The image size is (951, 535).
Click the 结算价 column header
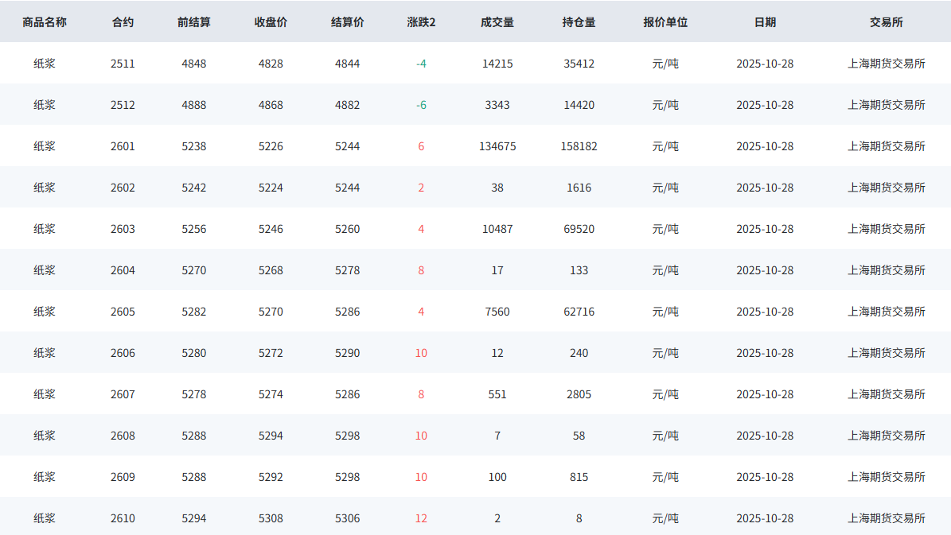347,22
